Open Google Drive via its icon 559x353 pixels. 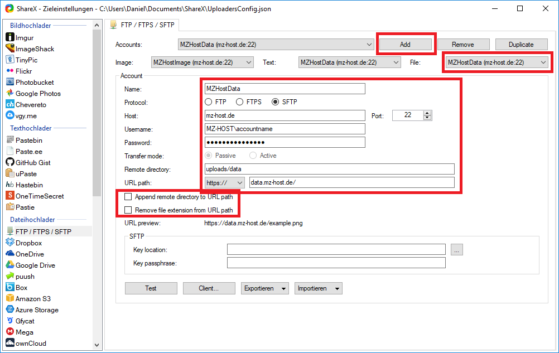(10, 265)
